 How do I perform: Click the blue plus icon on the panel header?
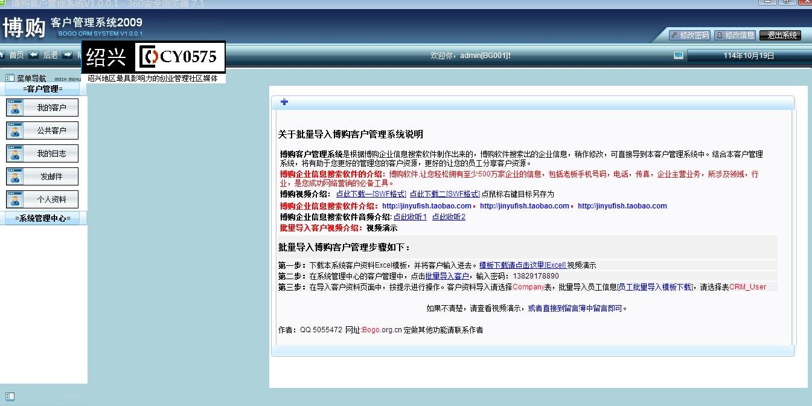pos(284,101)
